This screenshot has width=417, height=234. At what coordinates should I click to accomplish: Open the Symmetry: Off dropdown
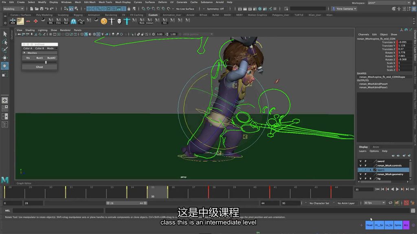[215, 9]
